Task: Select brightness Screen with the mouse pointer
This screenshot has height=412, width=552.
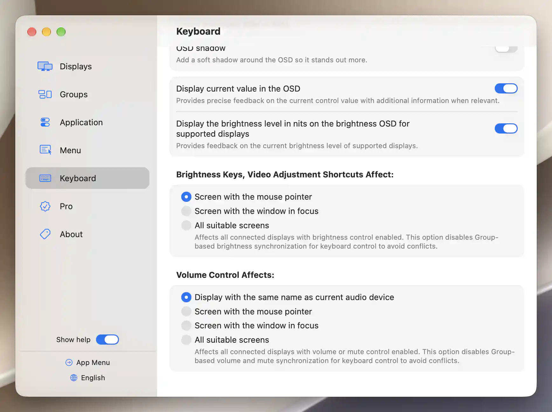Action: tap(186, 197)
